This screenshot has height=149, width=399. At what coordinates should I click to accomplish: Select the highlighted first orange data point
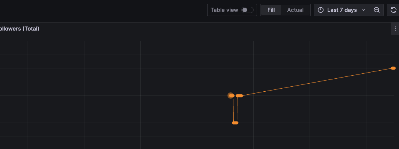pyautogui.click(x=231, y=96)
